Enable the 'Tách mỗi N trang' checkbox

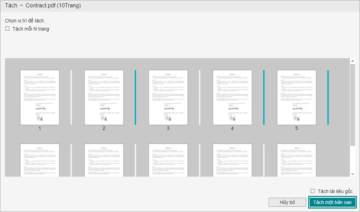(x=7, y=29)
